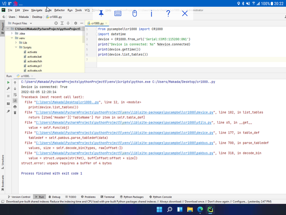Collapse the pythonProject5 root folder

[8, 29]
